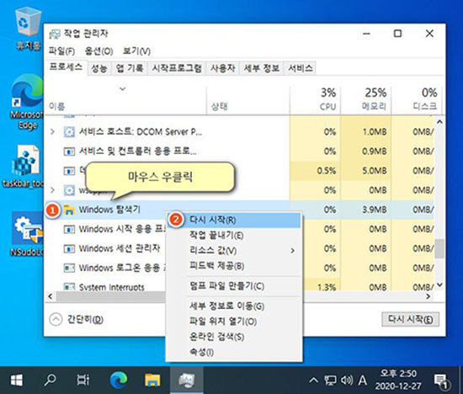
Task: Expand the row partly hidden by the tooltip
Action: [x=52, y=190]
